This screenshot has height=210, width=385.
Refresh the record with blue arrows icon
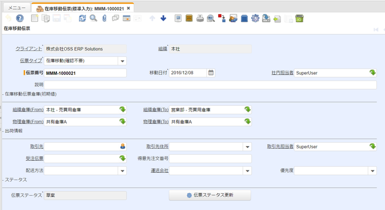[x=82, y=18]
